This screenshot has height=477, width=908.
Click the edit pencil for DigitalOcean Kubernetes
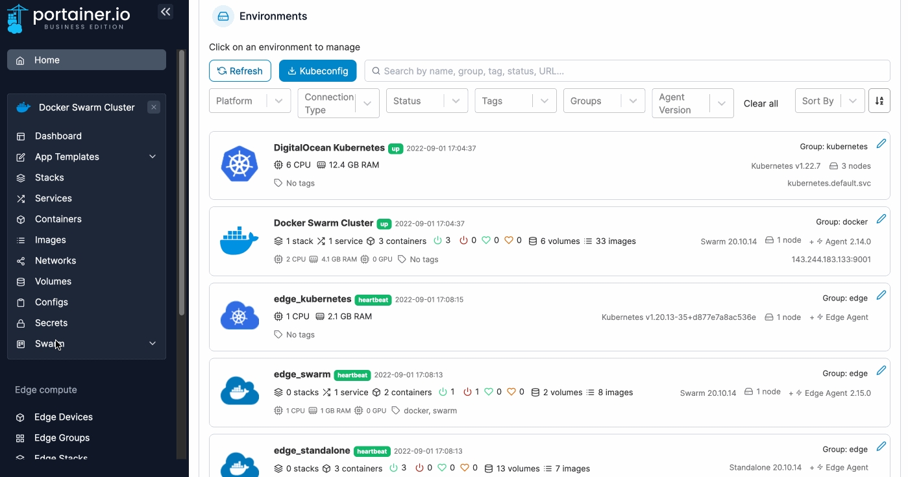(881, 143)
